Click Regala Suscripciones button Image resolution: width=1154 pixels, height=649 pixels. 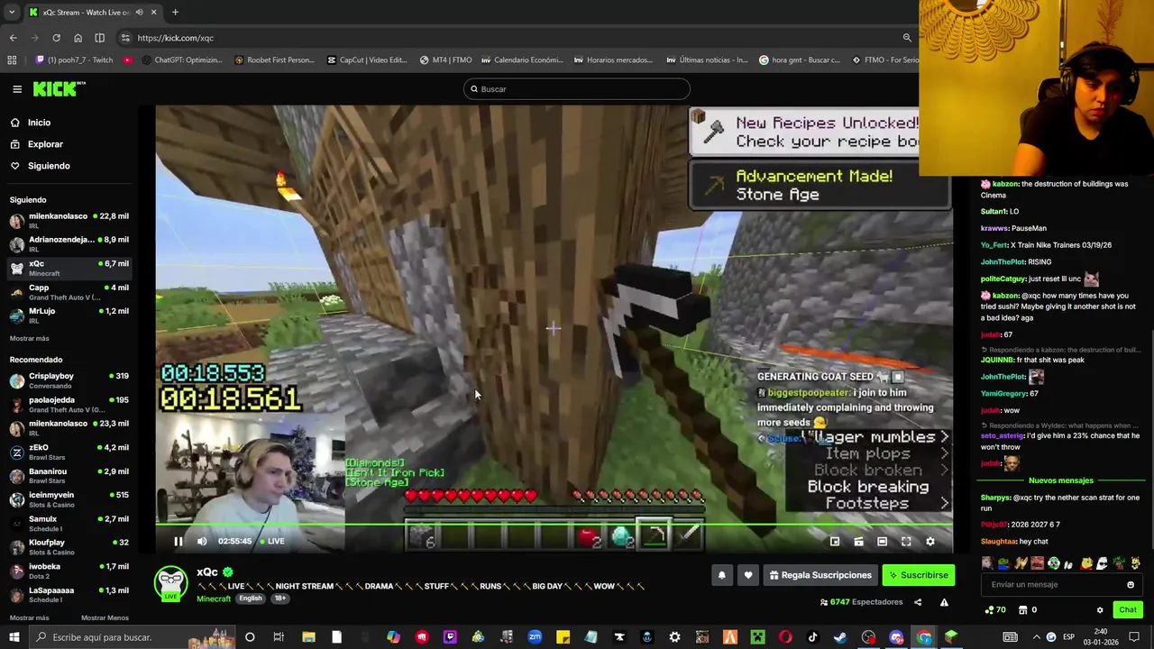[820, 575]
